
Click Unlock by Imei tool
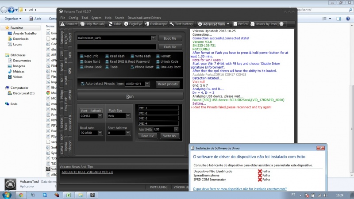[x=263, y=24]
